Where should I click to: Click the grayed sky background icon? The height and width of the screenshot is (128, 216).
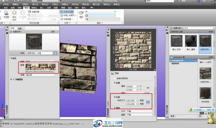(22, 13)
